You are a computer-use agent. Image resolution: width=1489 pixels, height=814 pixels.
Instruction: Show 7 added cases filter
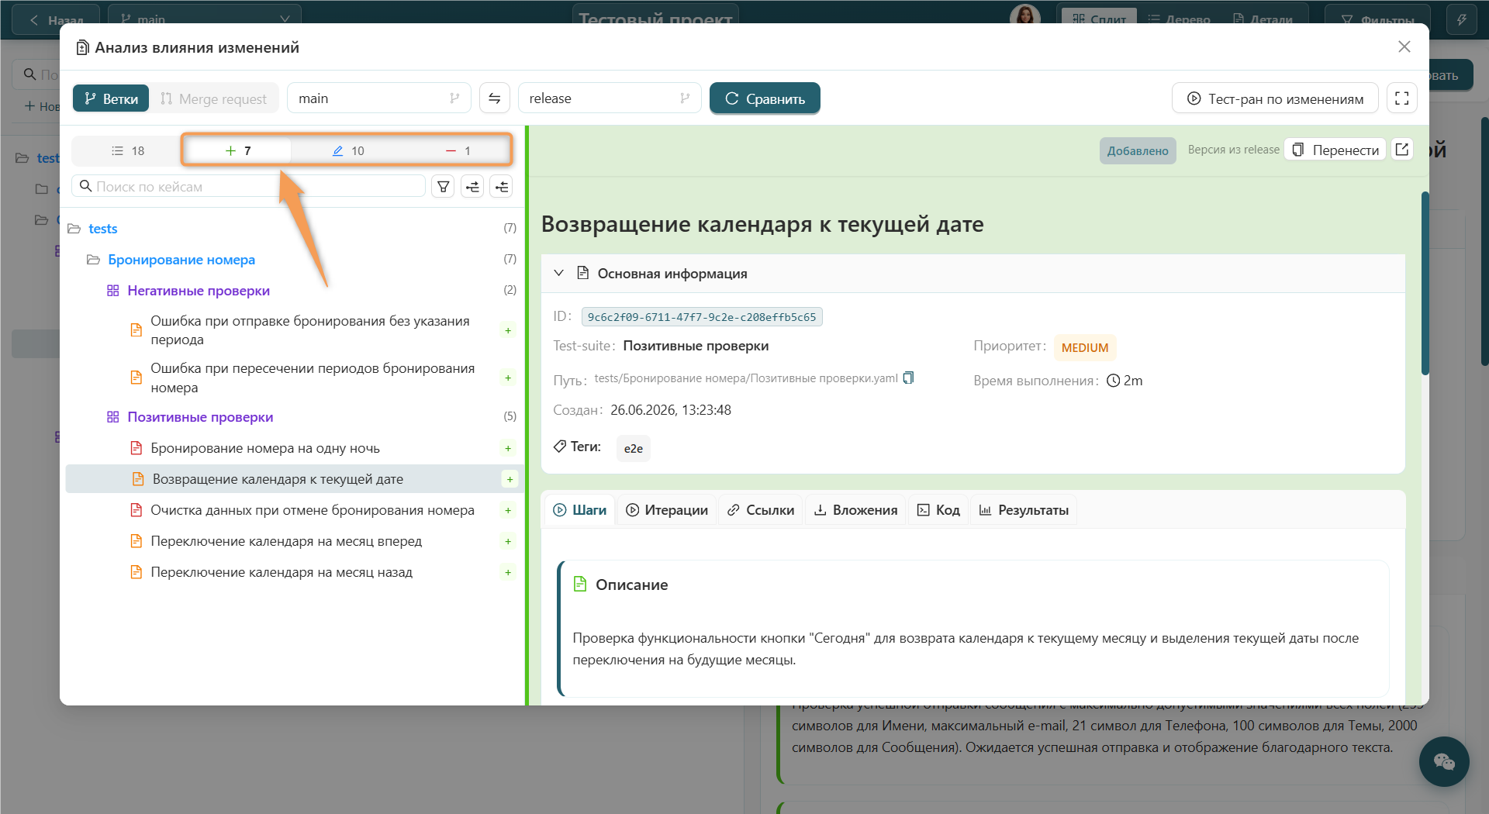coord(237,150)
